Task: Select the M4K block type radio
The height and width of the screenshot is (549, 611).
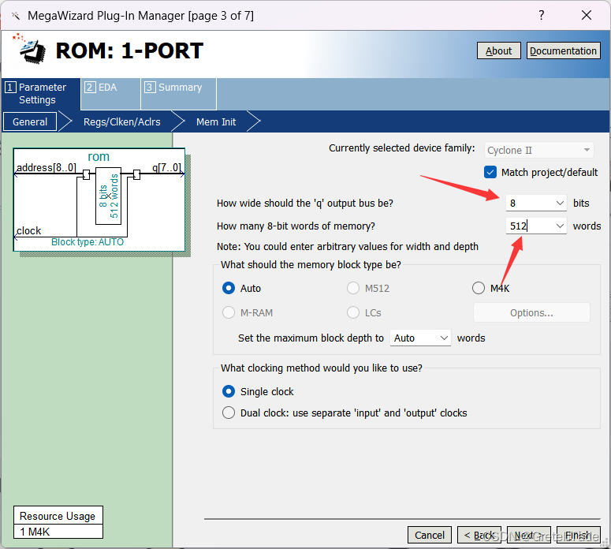Action: pos(479,288)
